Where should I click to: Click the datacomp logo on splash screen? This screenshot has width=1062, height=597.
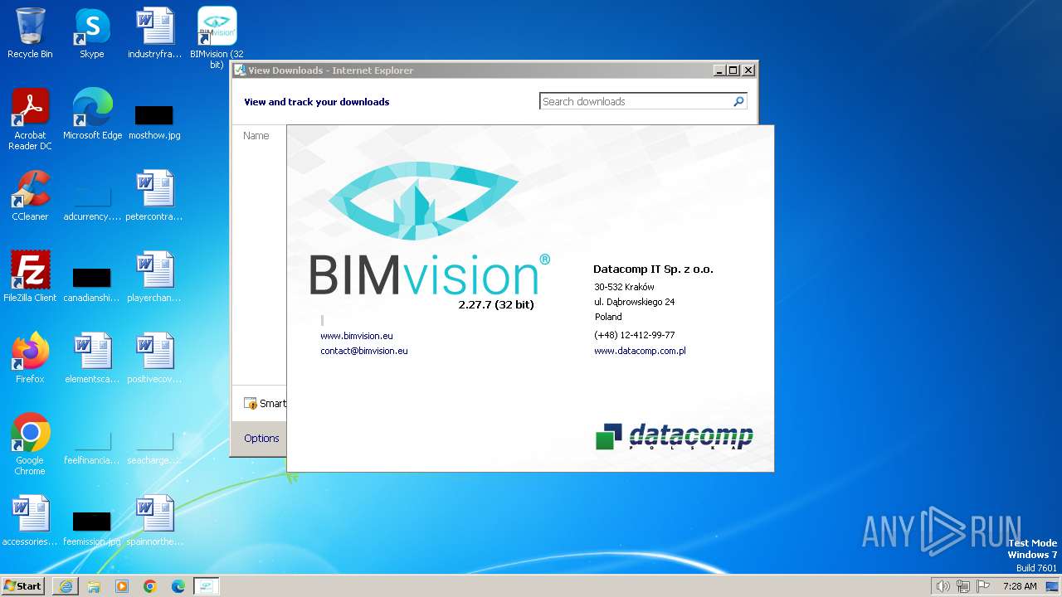[x=674, y=436]
